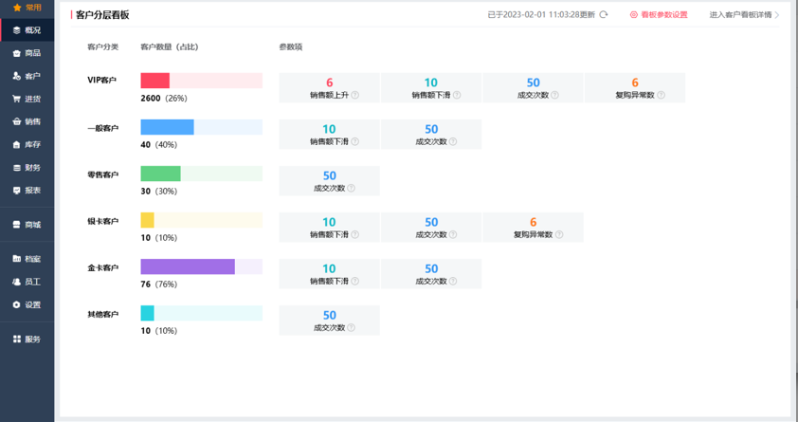Click help icon for VIP客户 销售额上升

tap(355, 95)
